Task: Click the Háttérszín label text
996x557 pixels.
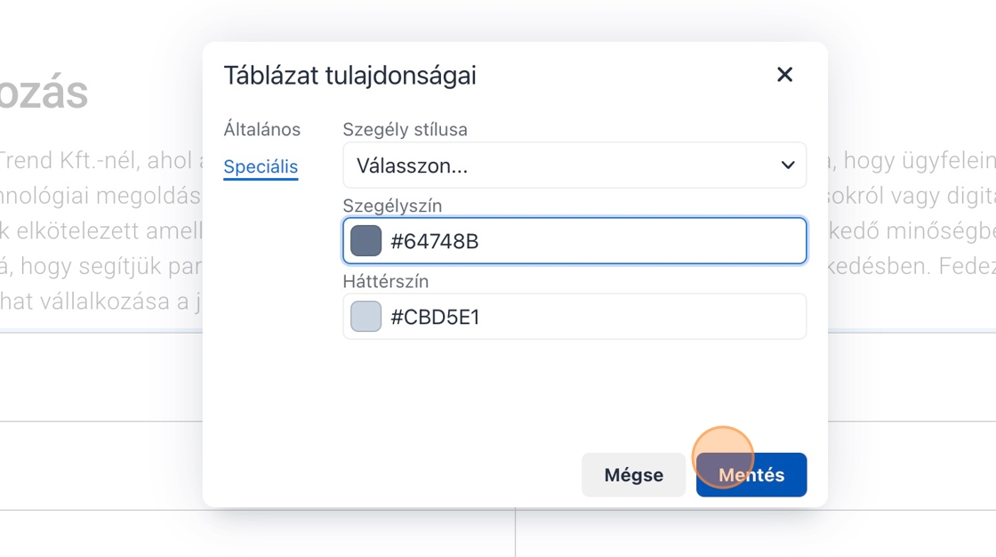Action: (x=386, y=281)
